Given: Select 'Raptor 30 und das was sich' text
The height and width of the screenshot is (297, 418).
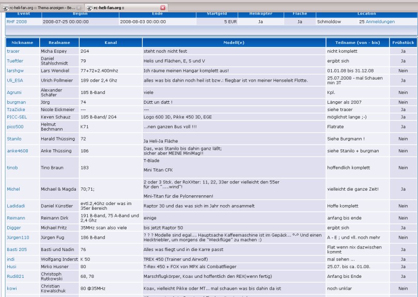Looking at the screenshot, I should tap(199, 206).
